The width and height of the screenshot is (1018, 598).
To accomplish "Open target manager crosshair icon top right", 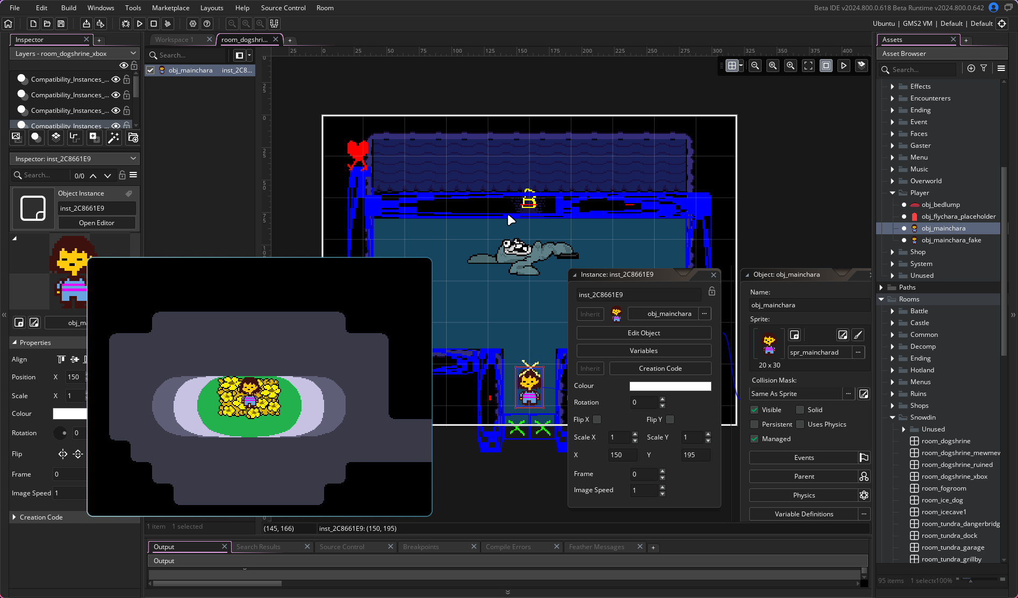I will (1002, 24).
